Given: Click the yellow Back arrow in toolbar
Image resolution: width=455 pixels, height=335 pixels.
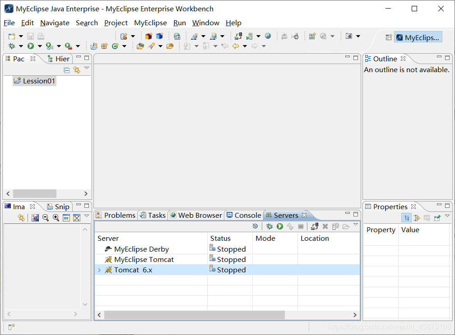Looking at the screenshot, I should point(236,46).
